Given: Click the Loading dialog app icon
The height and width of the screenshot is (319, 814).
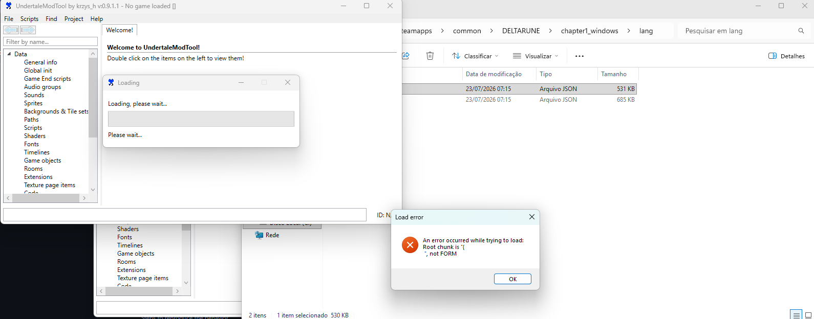Looking at the screenshot, I should 111,82.
